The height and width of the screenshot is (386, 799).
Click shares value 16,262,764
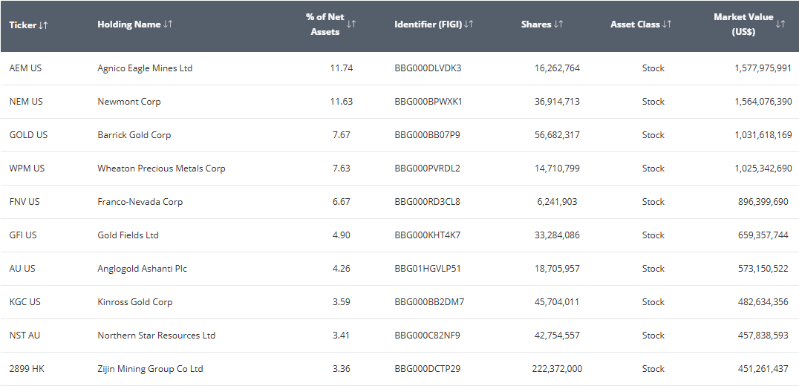[557, 68]
